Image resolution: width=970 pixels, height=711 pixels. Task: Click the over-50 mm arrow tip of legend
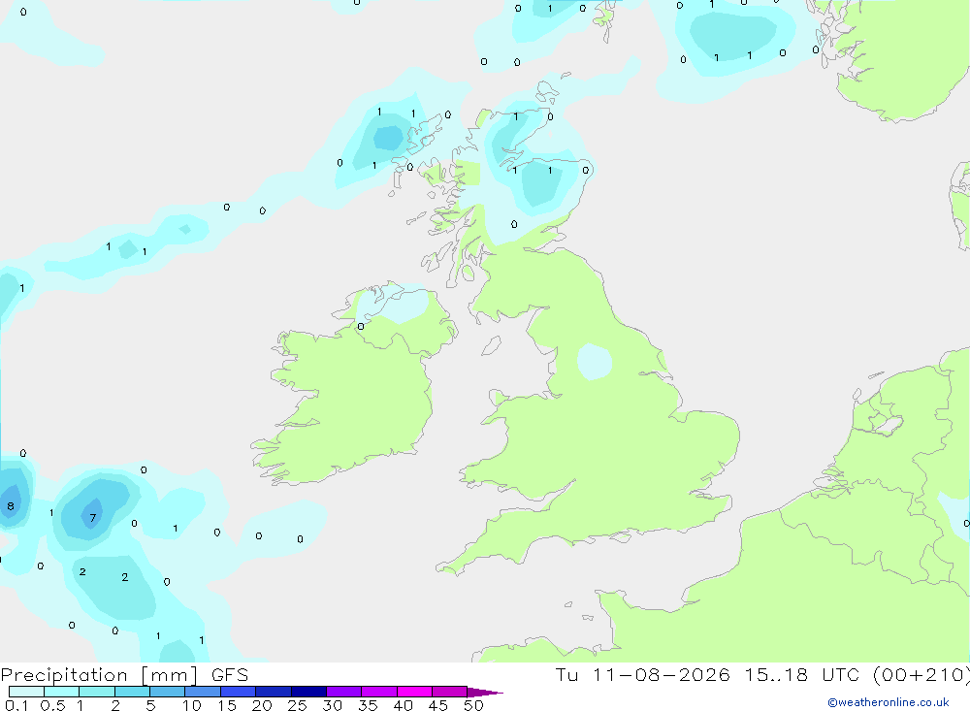484,693
